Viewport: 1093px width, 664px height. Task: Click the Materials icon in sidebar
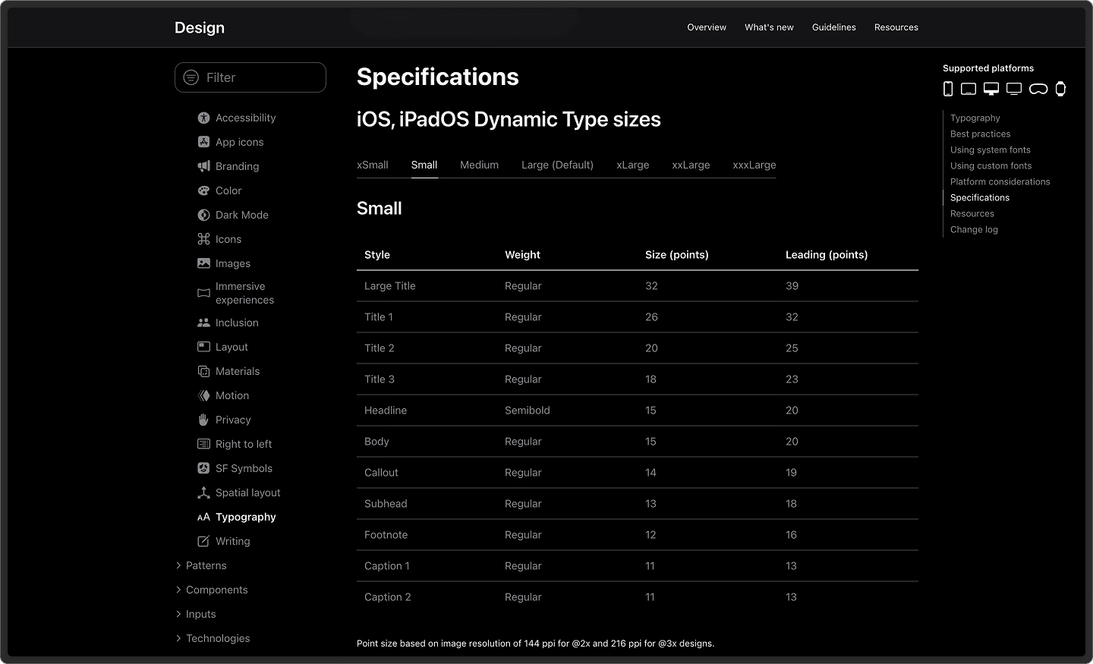[x=203, y=371]
